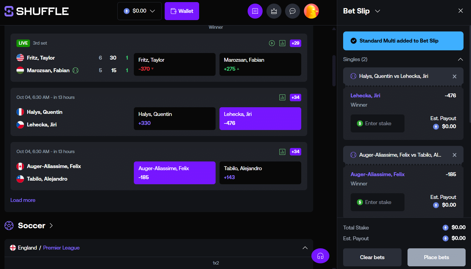Open +29 more markets for Fritz match
Image resolution: width=471 pixels, height=269 pixels.
pyautogui.click(x=296, y=43)
